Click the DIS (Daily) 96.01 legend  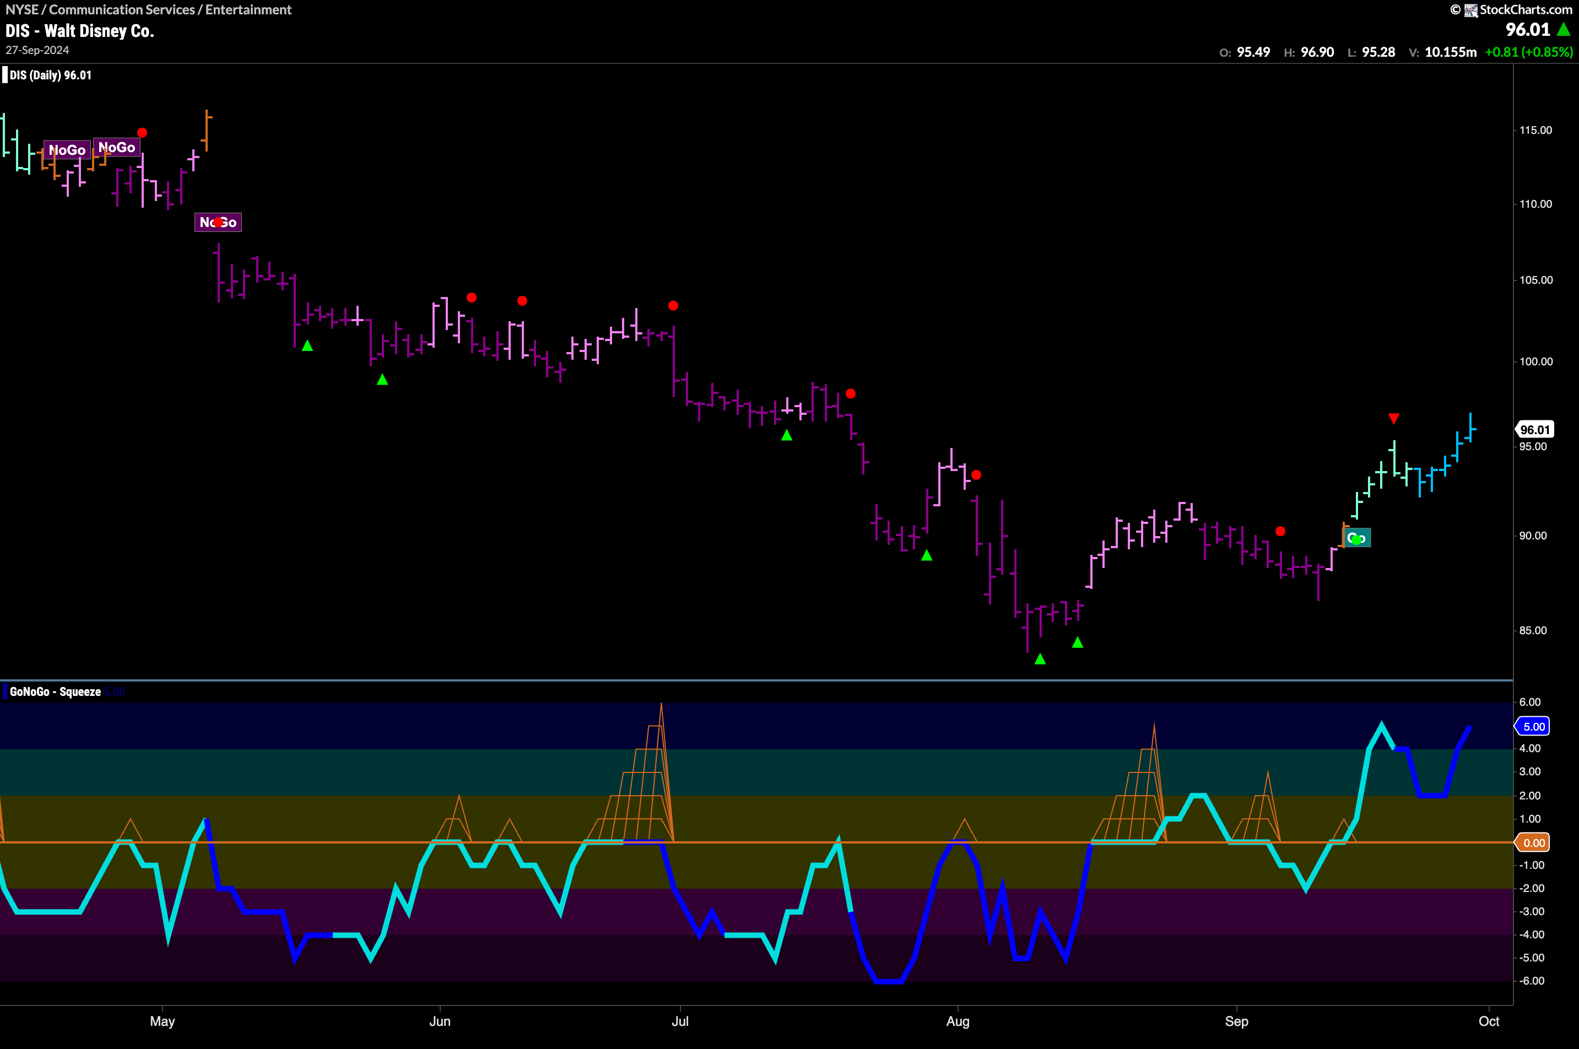tap(50, 75)
